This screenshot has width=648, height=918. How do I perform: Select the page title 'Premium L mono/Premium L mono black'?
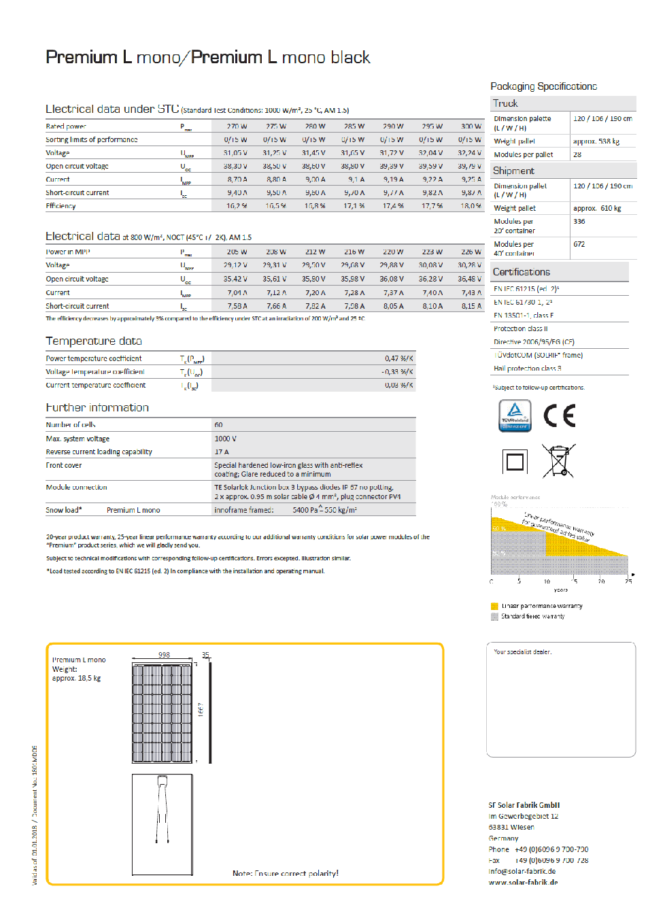coord(208,57)
